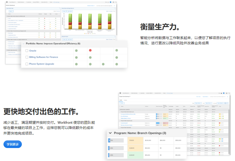Viewport: 235px width, 161px height.
Task: Open the Phone System Upgrade link
Action: (41, 64)
